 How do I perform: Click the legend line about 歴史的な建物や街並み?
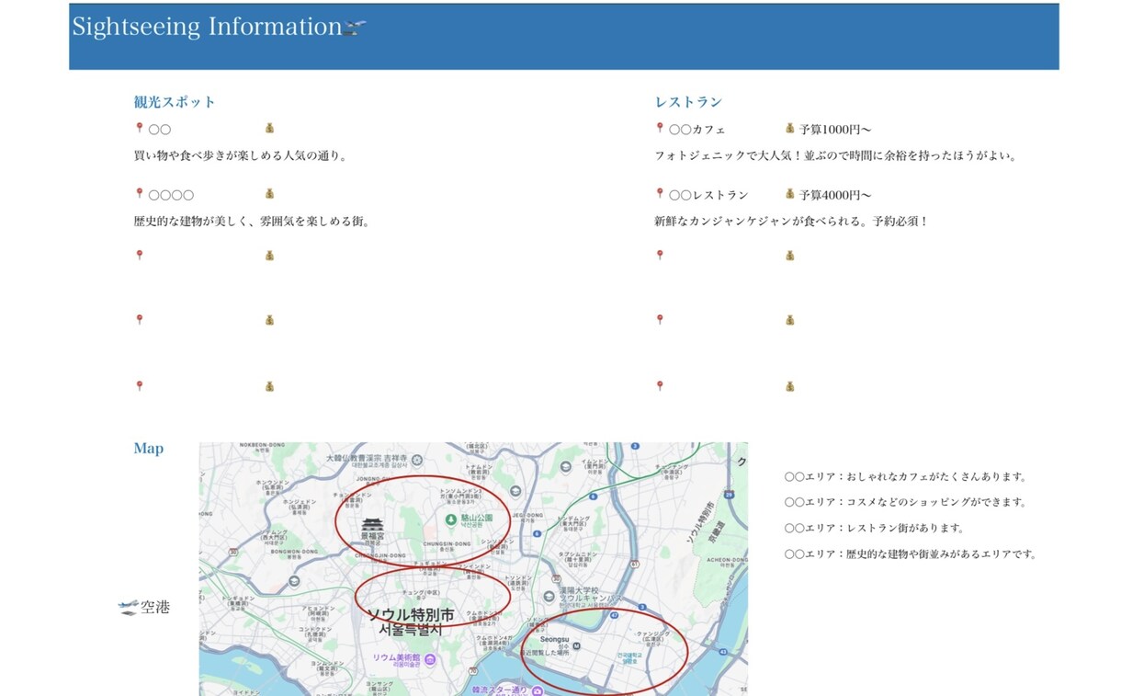pos(912,554)
